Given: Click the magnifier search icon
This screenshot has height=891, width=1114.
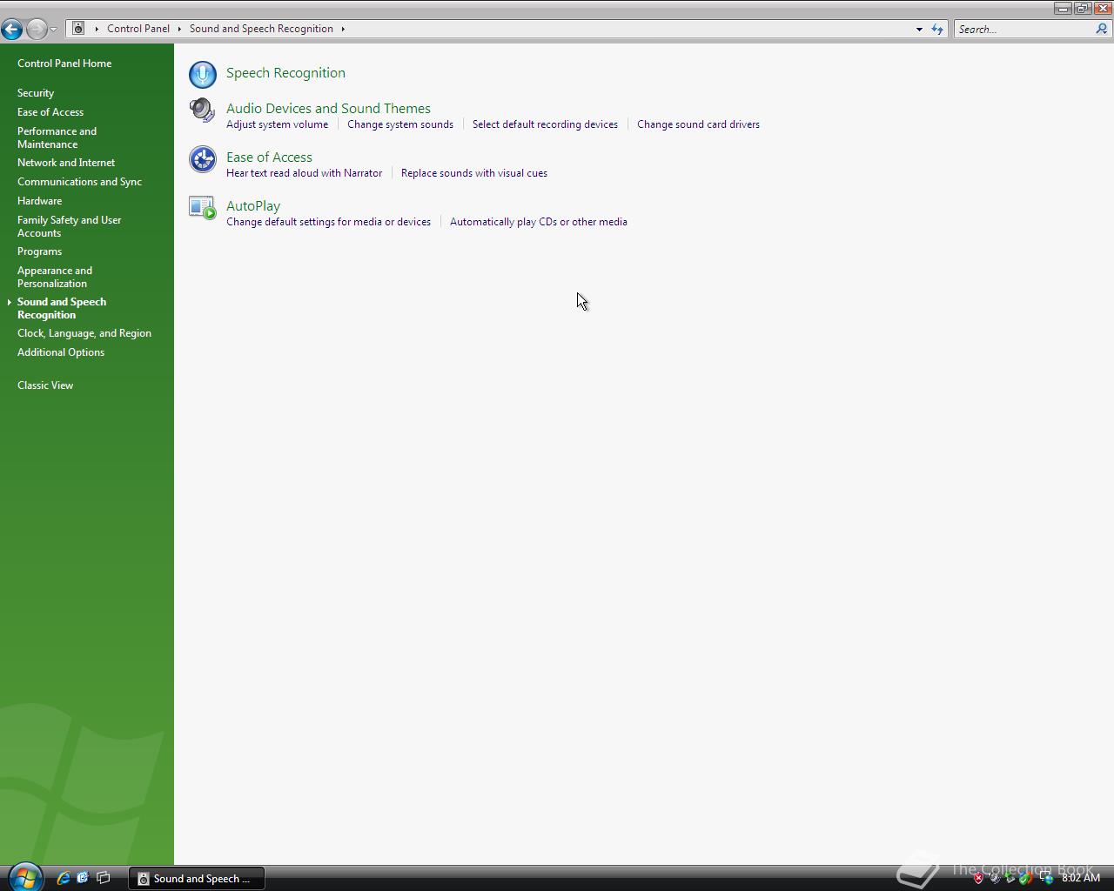Looking at the screenshot, I should [1102, 29].
